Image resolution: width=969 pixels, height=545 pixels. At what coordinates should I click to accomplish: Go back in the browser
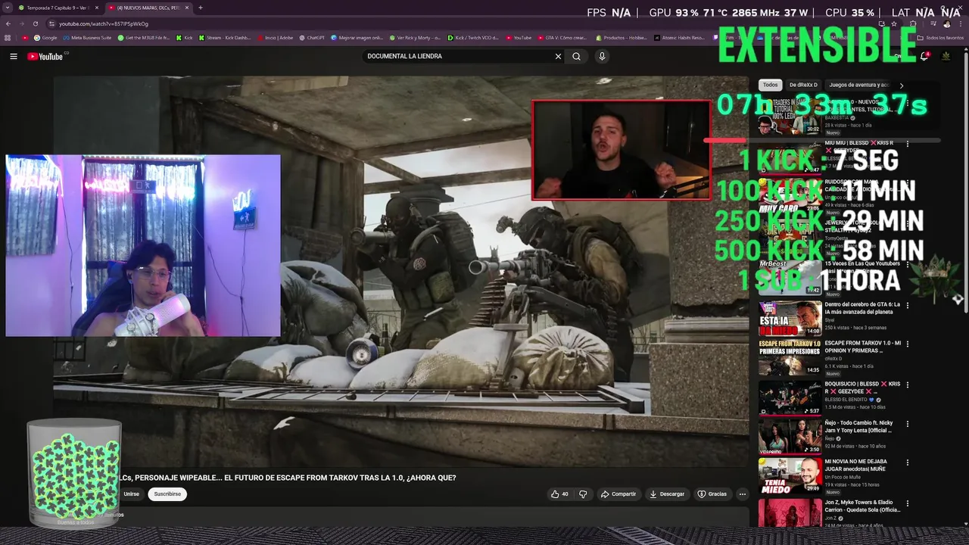tap(8, 23)
